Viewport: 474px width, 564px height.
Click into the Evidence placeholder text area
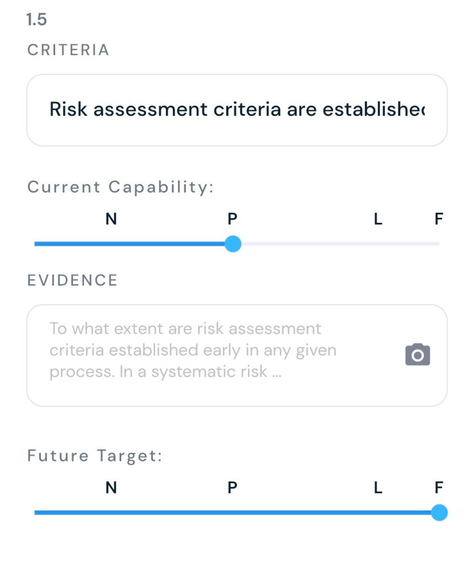click(x=193, y=350)
